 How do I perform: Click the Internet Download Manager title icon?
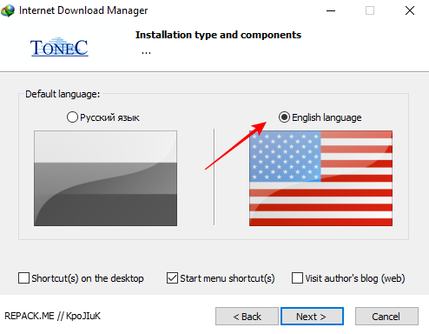click(x=8, y=10)
